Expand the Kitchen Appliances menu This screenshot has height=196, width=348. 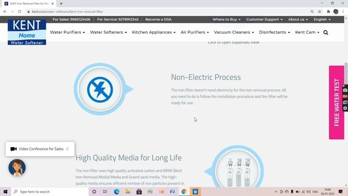coord(154,33)
